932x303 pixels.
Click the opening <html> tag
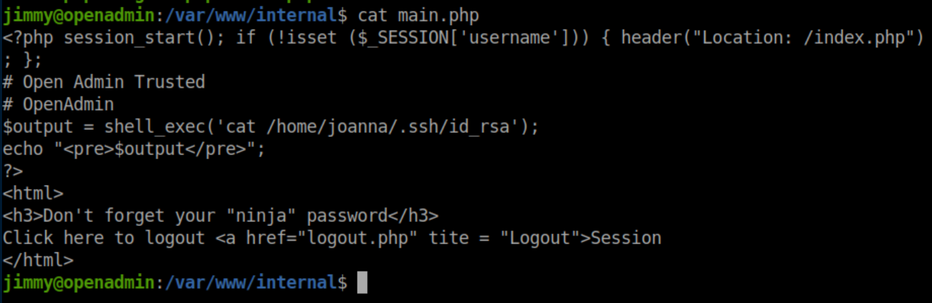click(x=33, y=194)
